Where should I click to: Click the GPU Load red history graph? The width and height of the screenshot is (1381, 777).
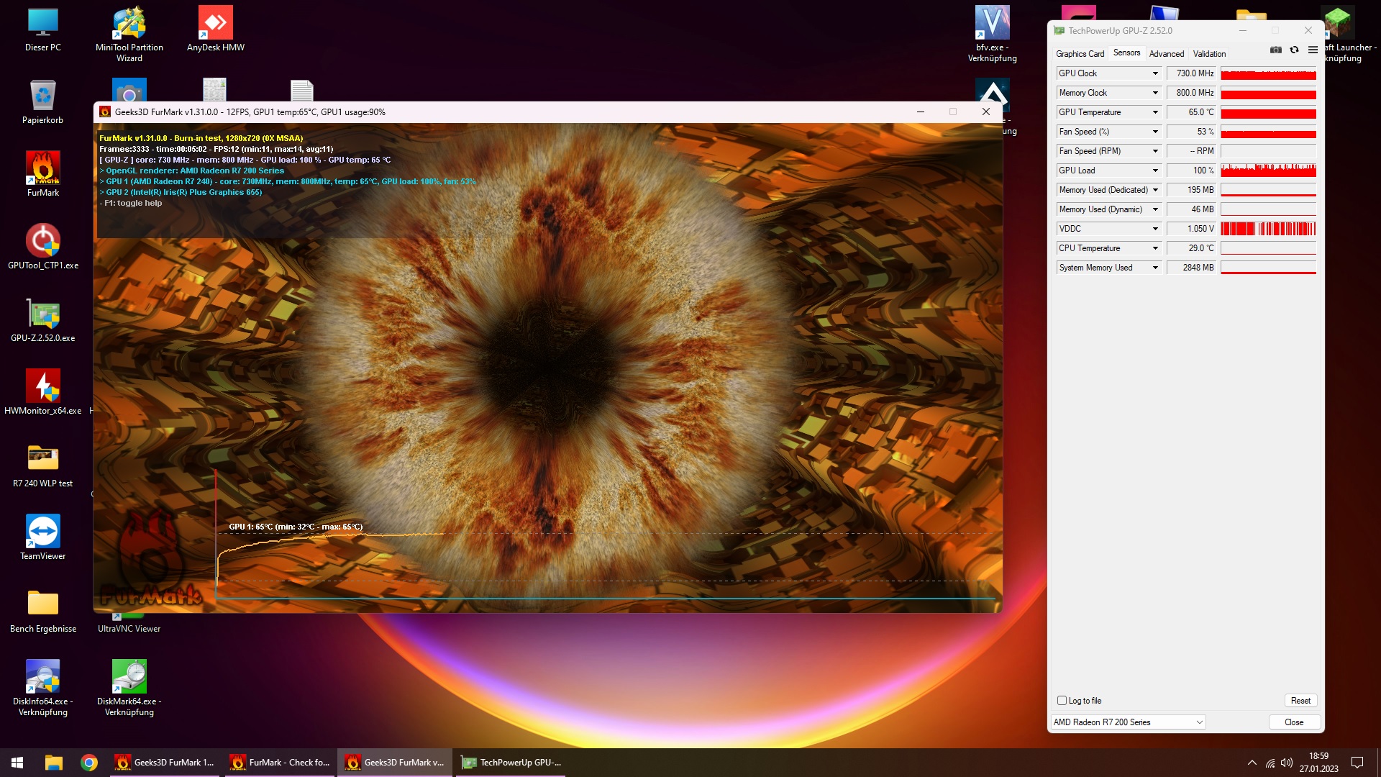tap(1268, 171)
